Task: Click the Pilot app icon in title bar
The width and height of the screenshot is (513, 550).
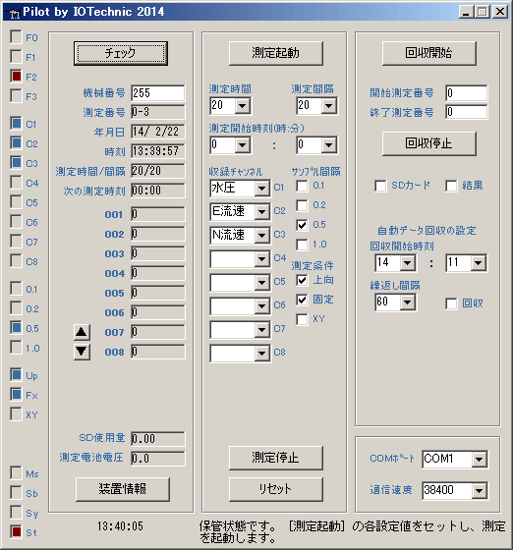Action: 14,13
